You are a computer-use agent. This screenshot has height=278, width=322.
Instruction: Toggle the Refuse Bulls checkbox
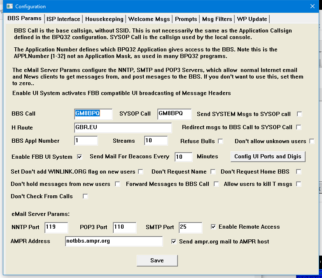221,141
